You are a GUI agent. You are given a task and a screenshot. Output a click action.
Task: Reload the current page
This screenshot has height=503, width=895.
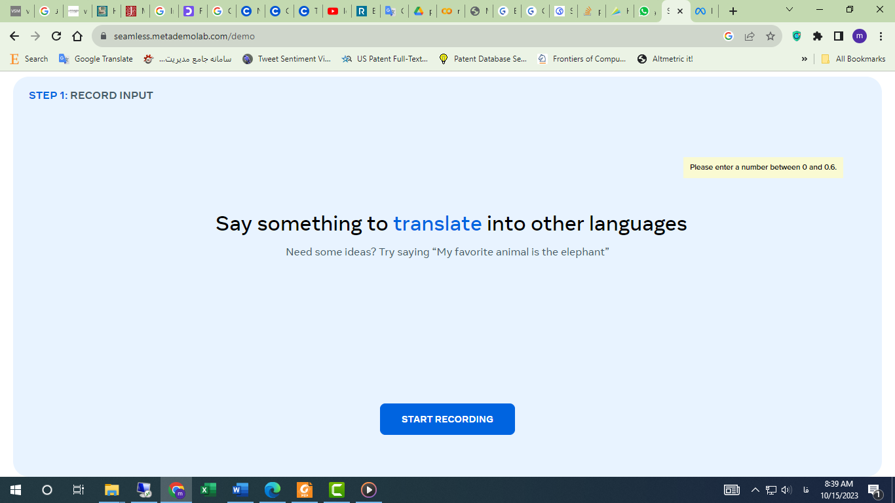56,36
